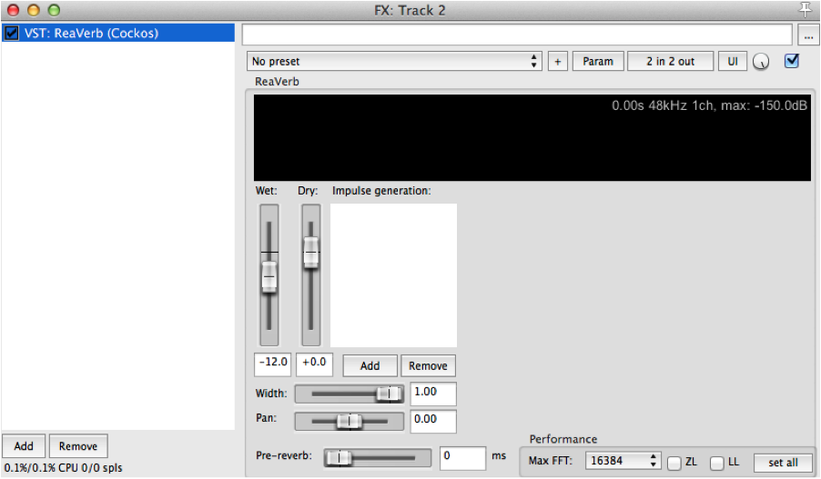Enable the ZL checkbox

click(674, 463)
